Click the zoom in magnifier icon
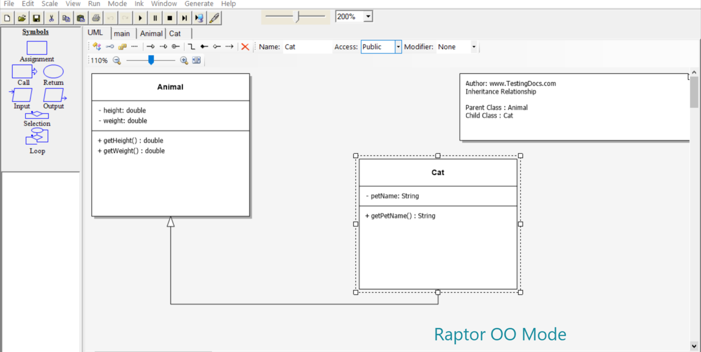The image size is (701, 352). pyautogui.click(x=184, y=60)
